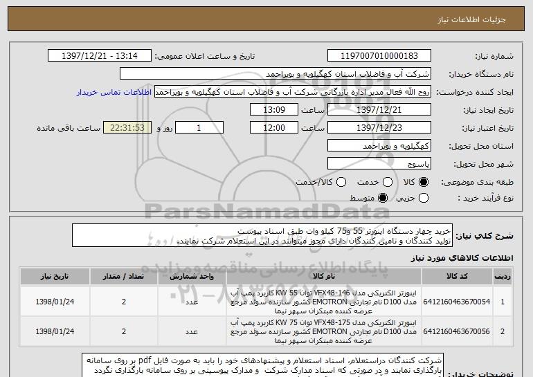Click the general description text box
Image resolution: width=533 pixels, height=377 pixels.
(x=262, y=235)
